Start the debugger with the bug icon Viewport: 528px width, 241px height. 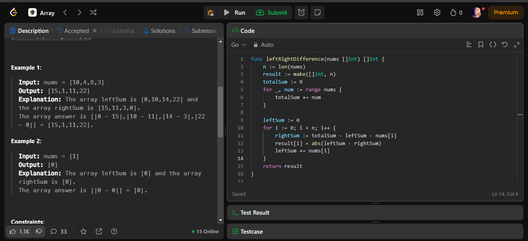(211, 13)
